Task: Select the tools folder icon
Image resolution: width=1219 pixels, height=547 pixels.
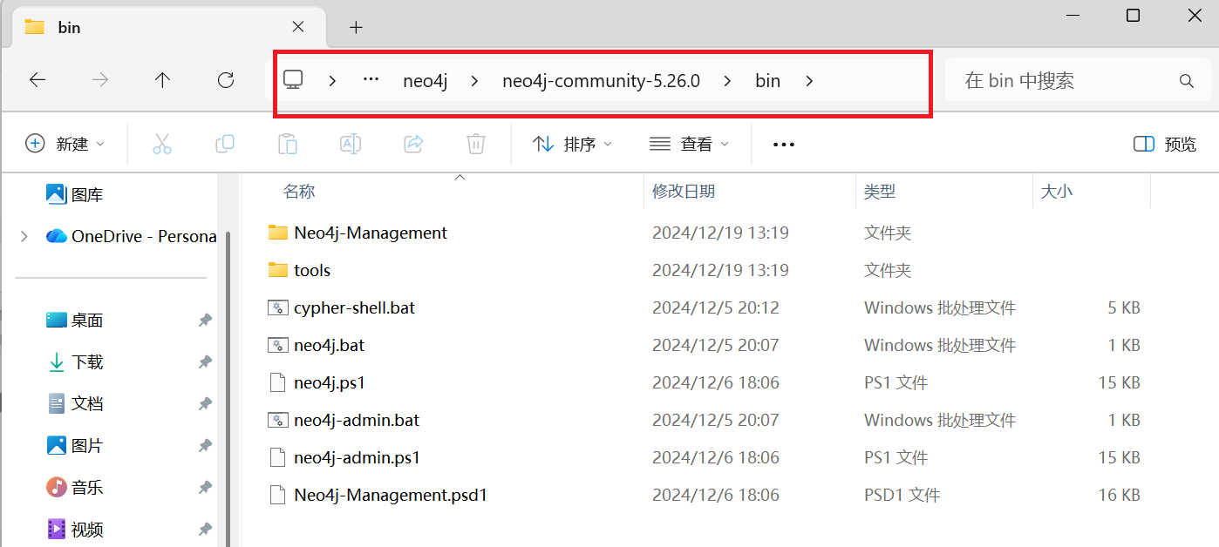Action: pyautogui.click(x=278, y=270)
